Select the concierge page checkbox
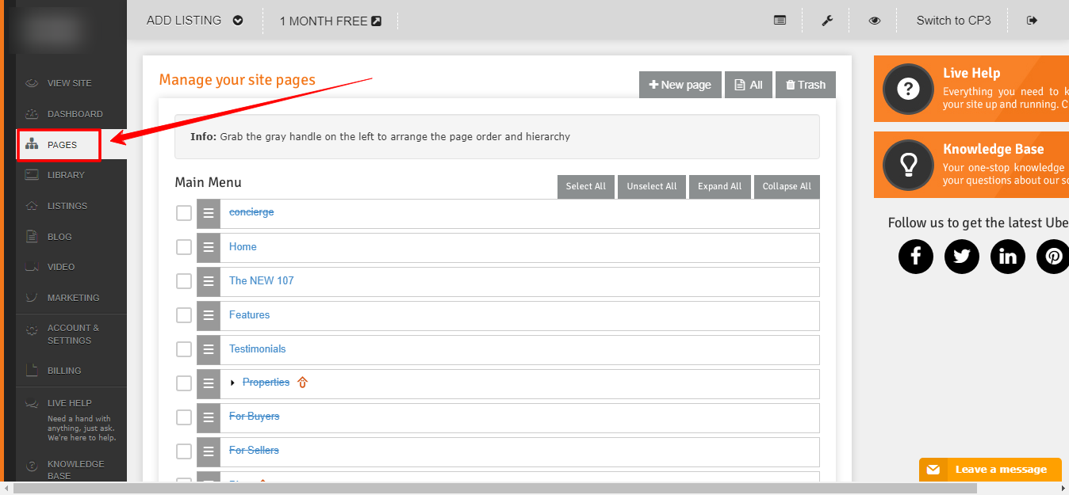Screen dimensions: 1069x495 (x=184, y=213)
